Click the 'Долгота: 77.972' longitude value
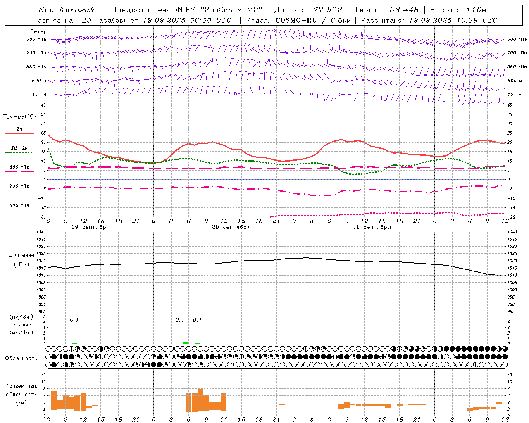This screenshot has height=423, width=529. point(308,10)
